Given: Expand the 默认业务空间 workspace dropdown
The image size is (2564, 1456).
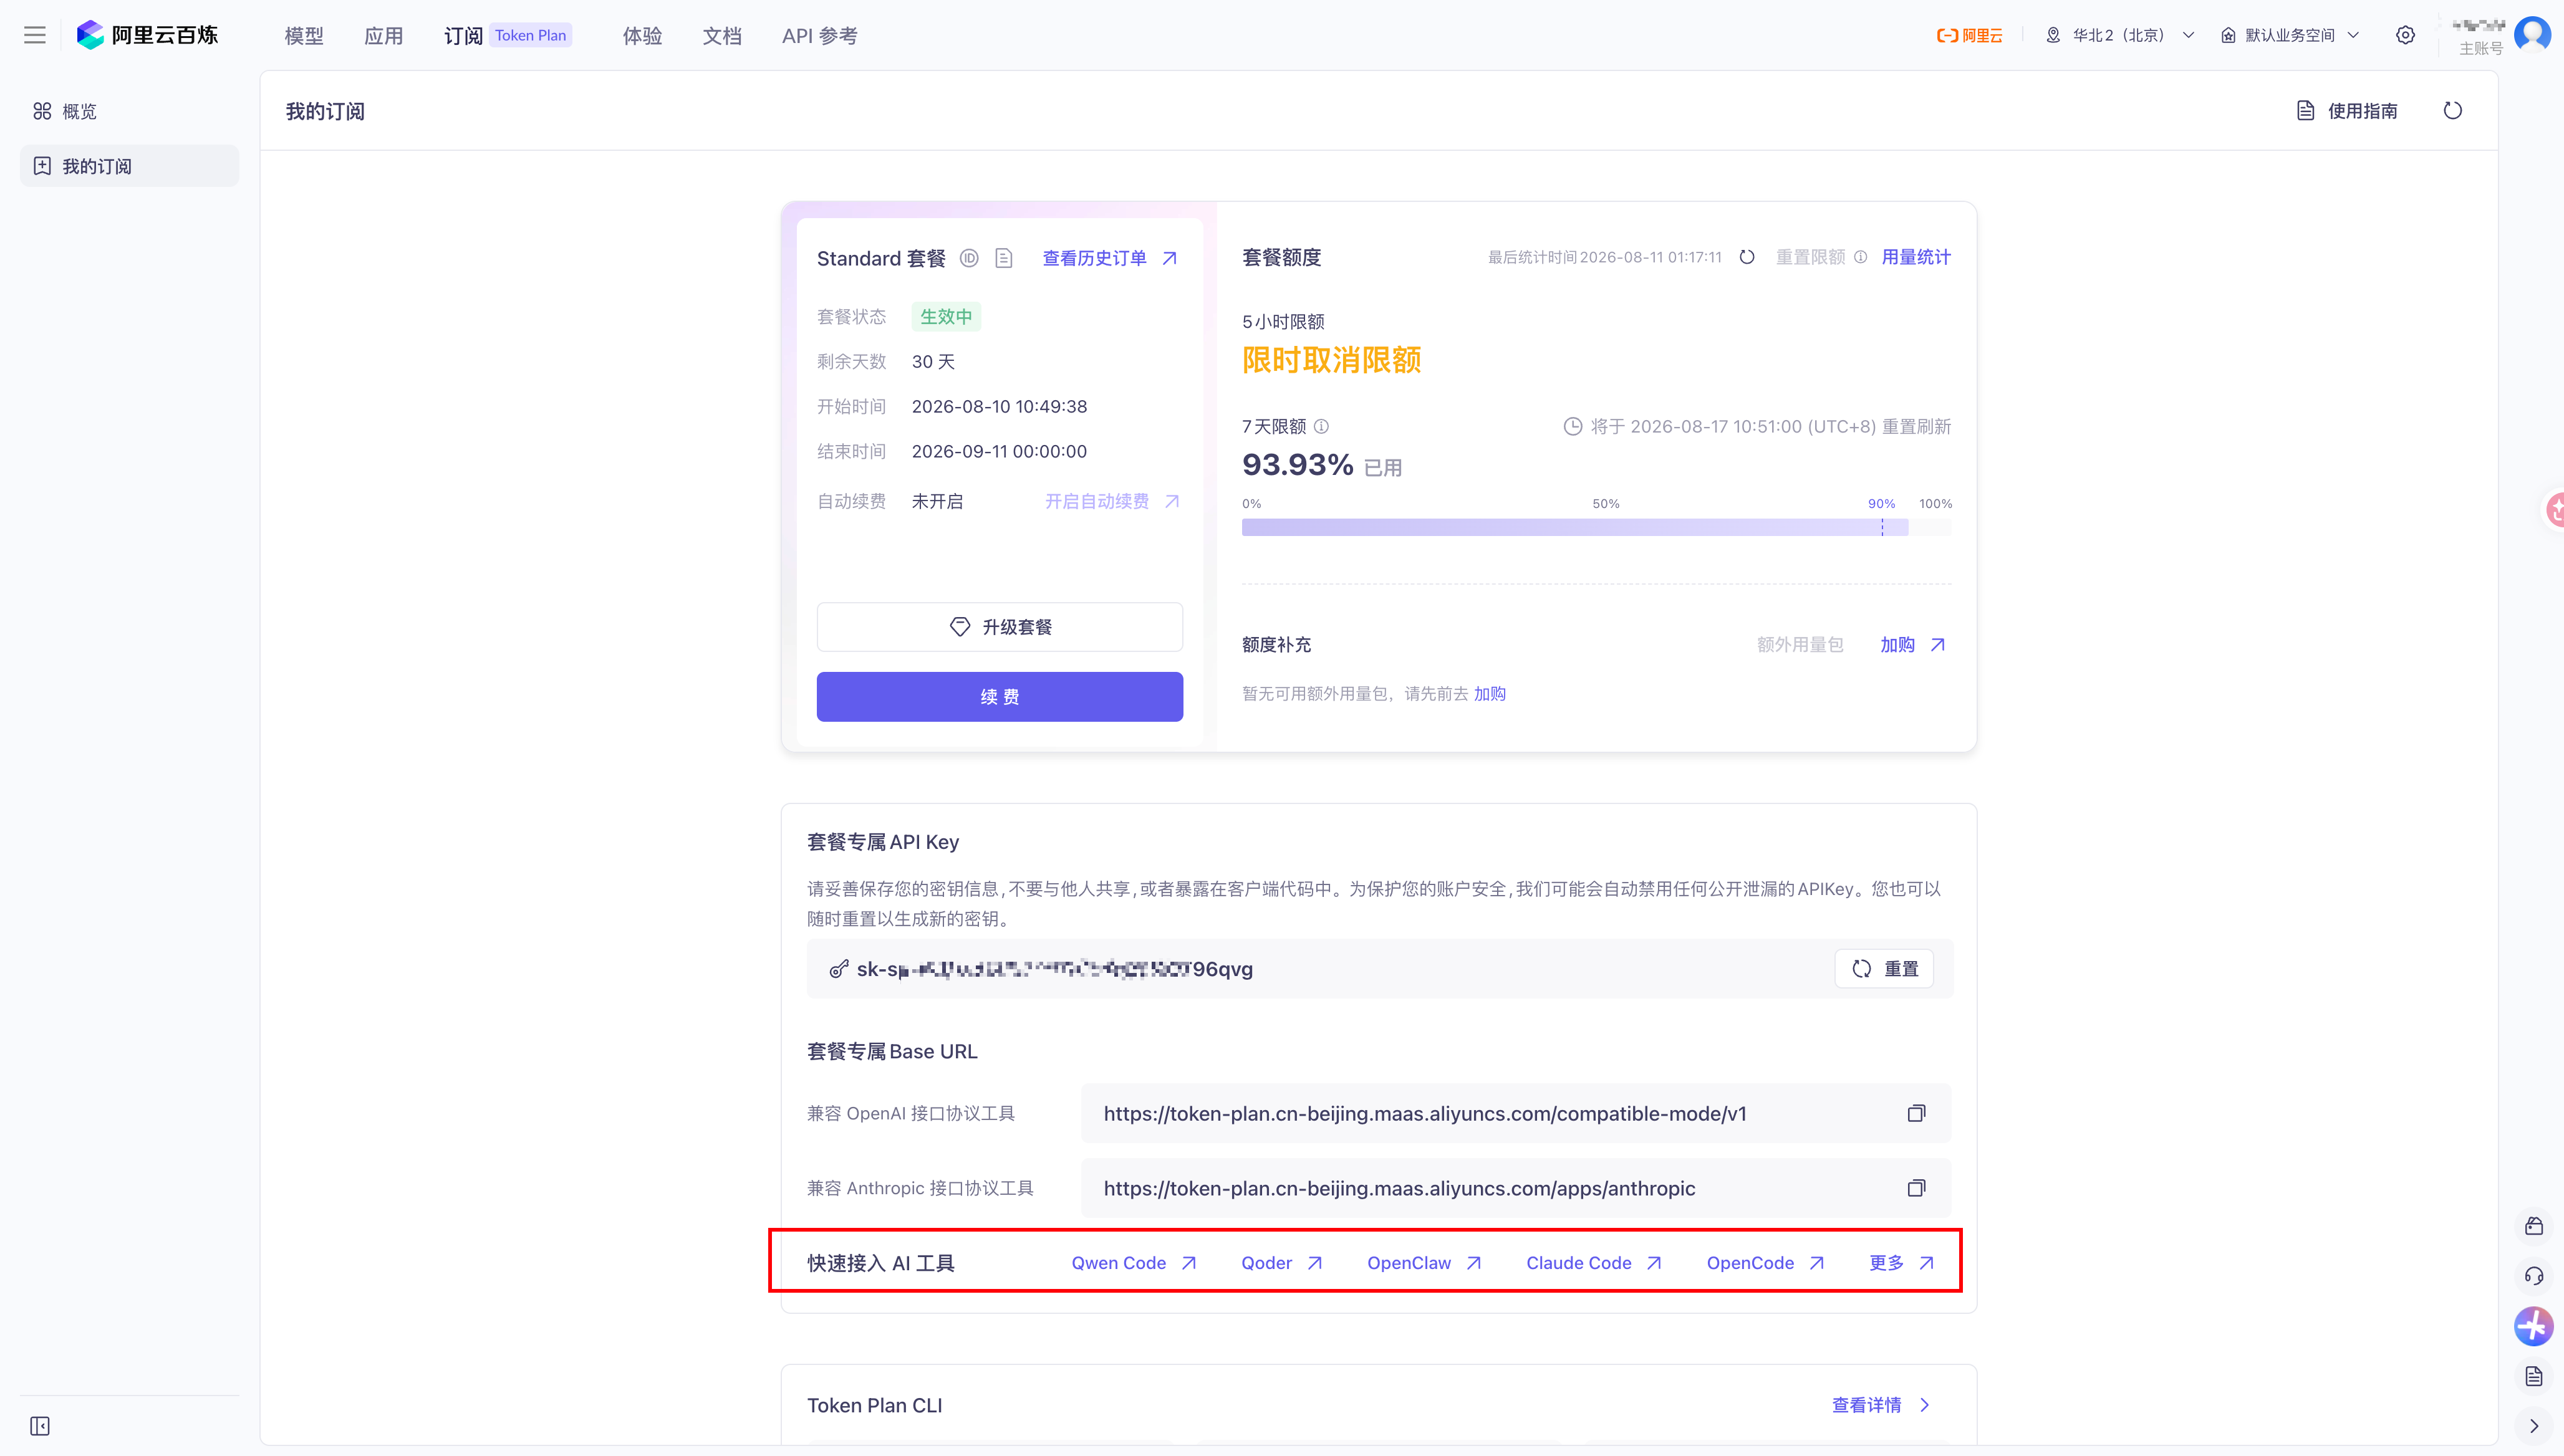Looking at the screenshot, I should click(2290, 35).
